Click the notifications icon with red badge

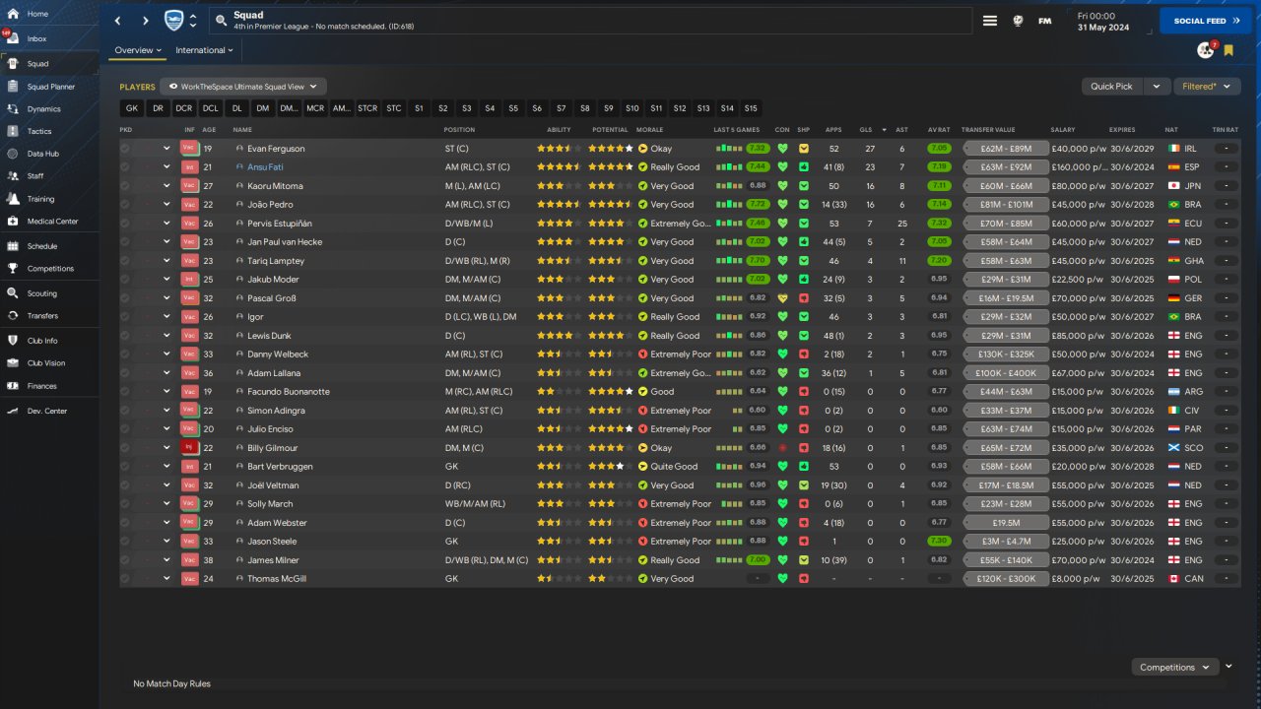coord(1206,49)
